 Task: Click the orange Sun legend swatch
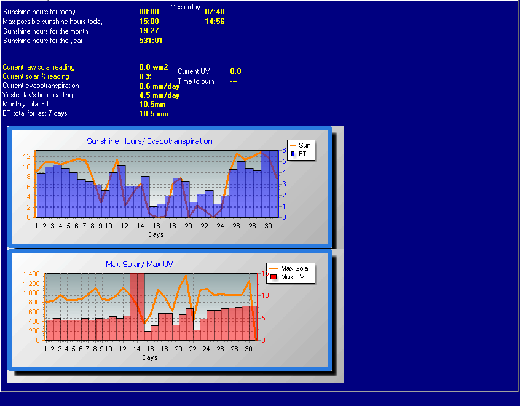coord(293,145)
